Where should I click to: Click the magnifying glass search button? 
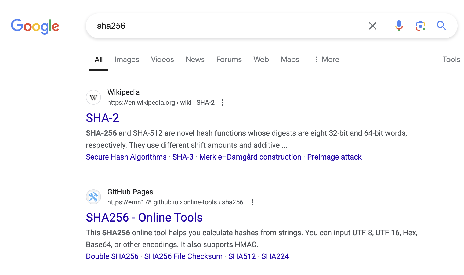pyautogui.click(x=441, y=26)
